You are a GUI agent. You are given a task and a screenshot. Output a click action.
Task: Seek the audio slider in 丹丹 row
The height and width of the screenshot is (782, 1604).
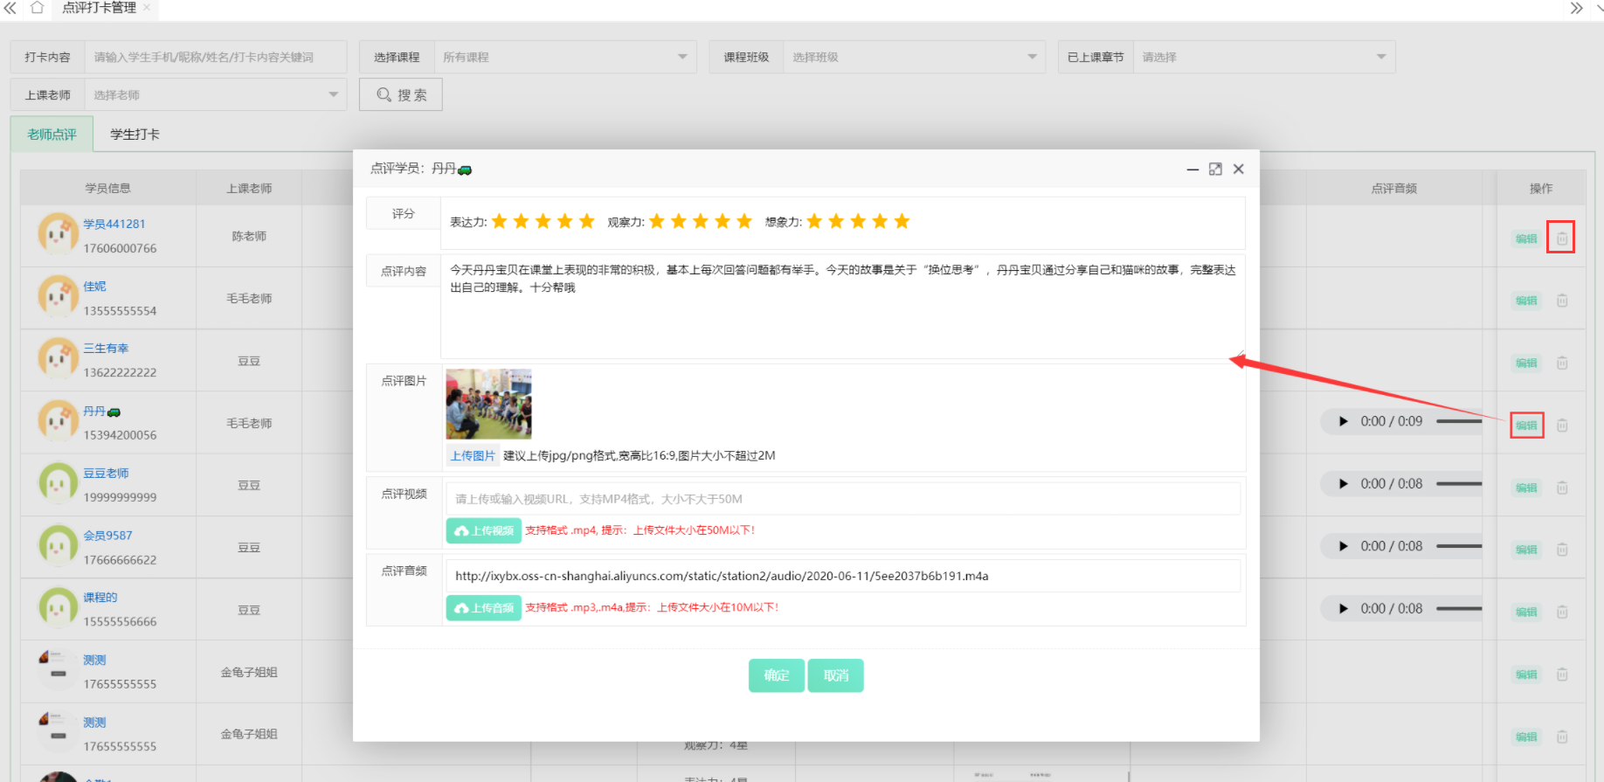1459,421
